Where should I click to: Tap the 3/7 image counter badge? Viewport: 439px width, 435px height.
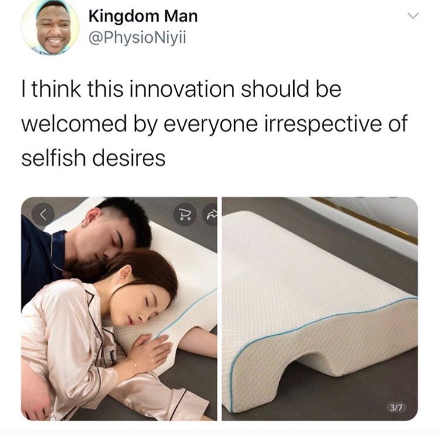(396, 407)
